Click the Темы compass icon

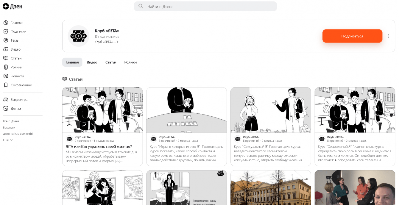click(x=6, y=40)
